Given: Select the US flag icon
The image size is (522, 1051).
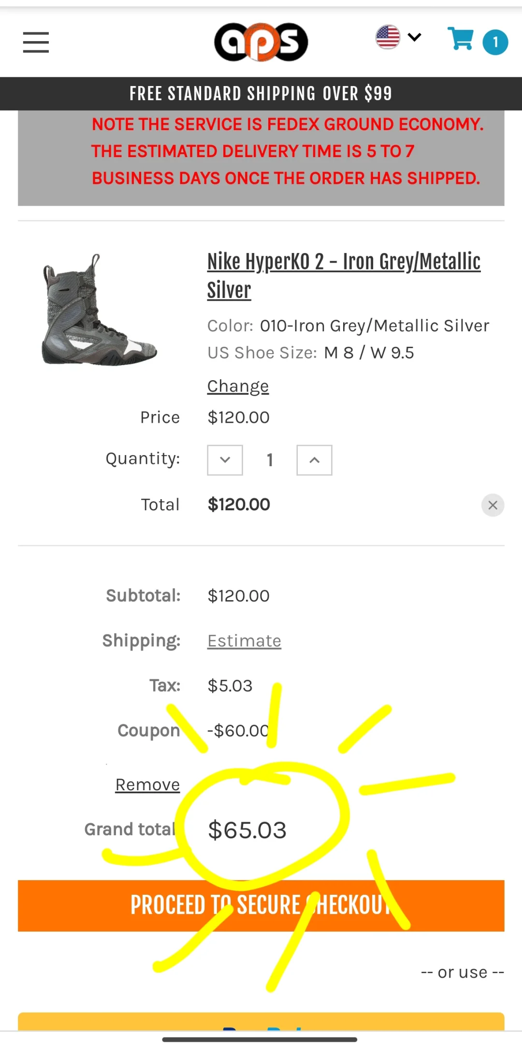Looking at the screenshot, I should [388, 37].
